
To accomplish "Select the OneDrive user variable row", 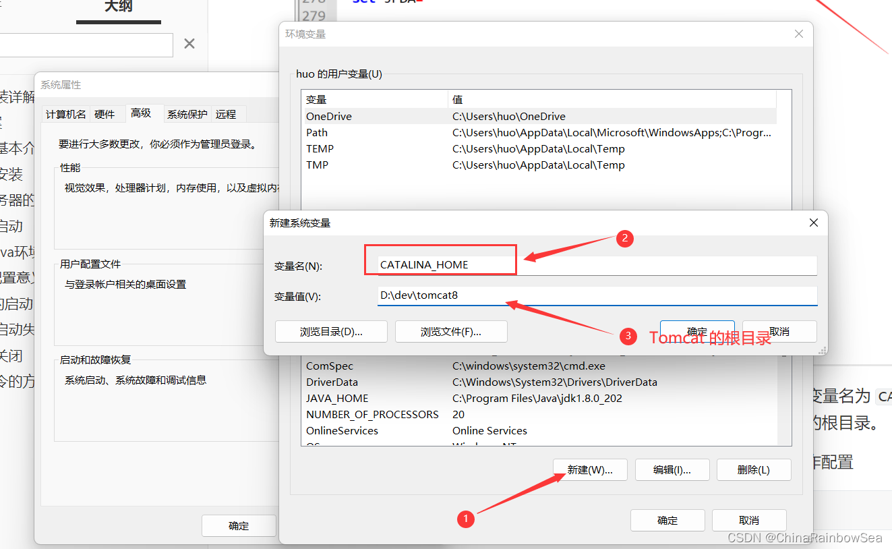I will point(539,116).
